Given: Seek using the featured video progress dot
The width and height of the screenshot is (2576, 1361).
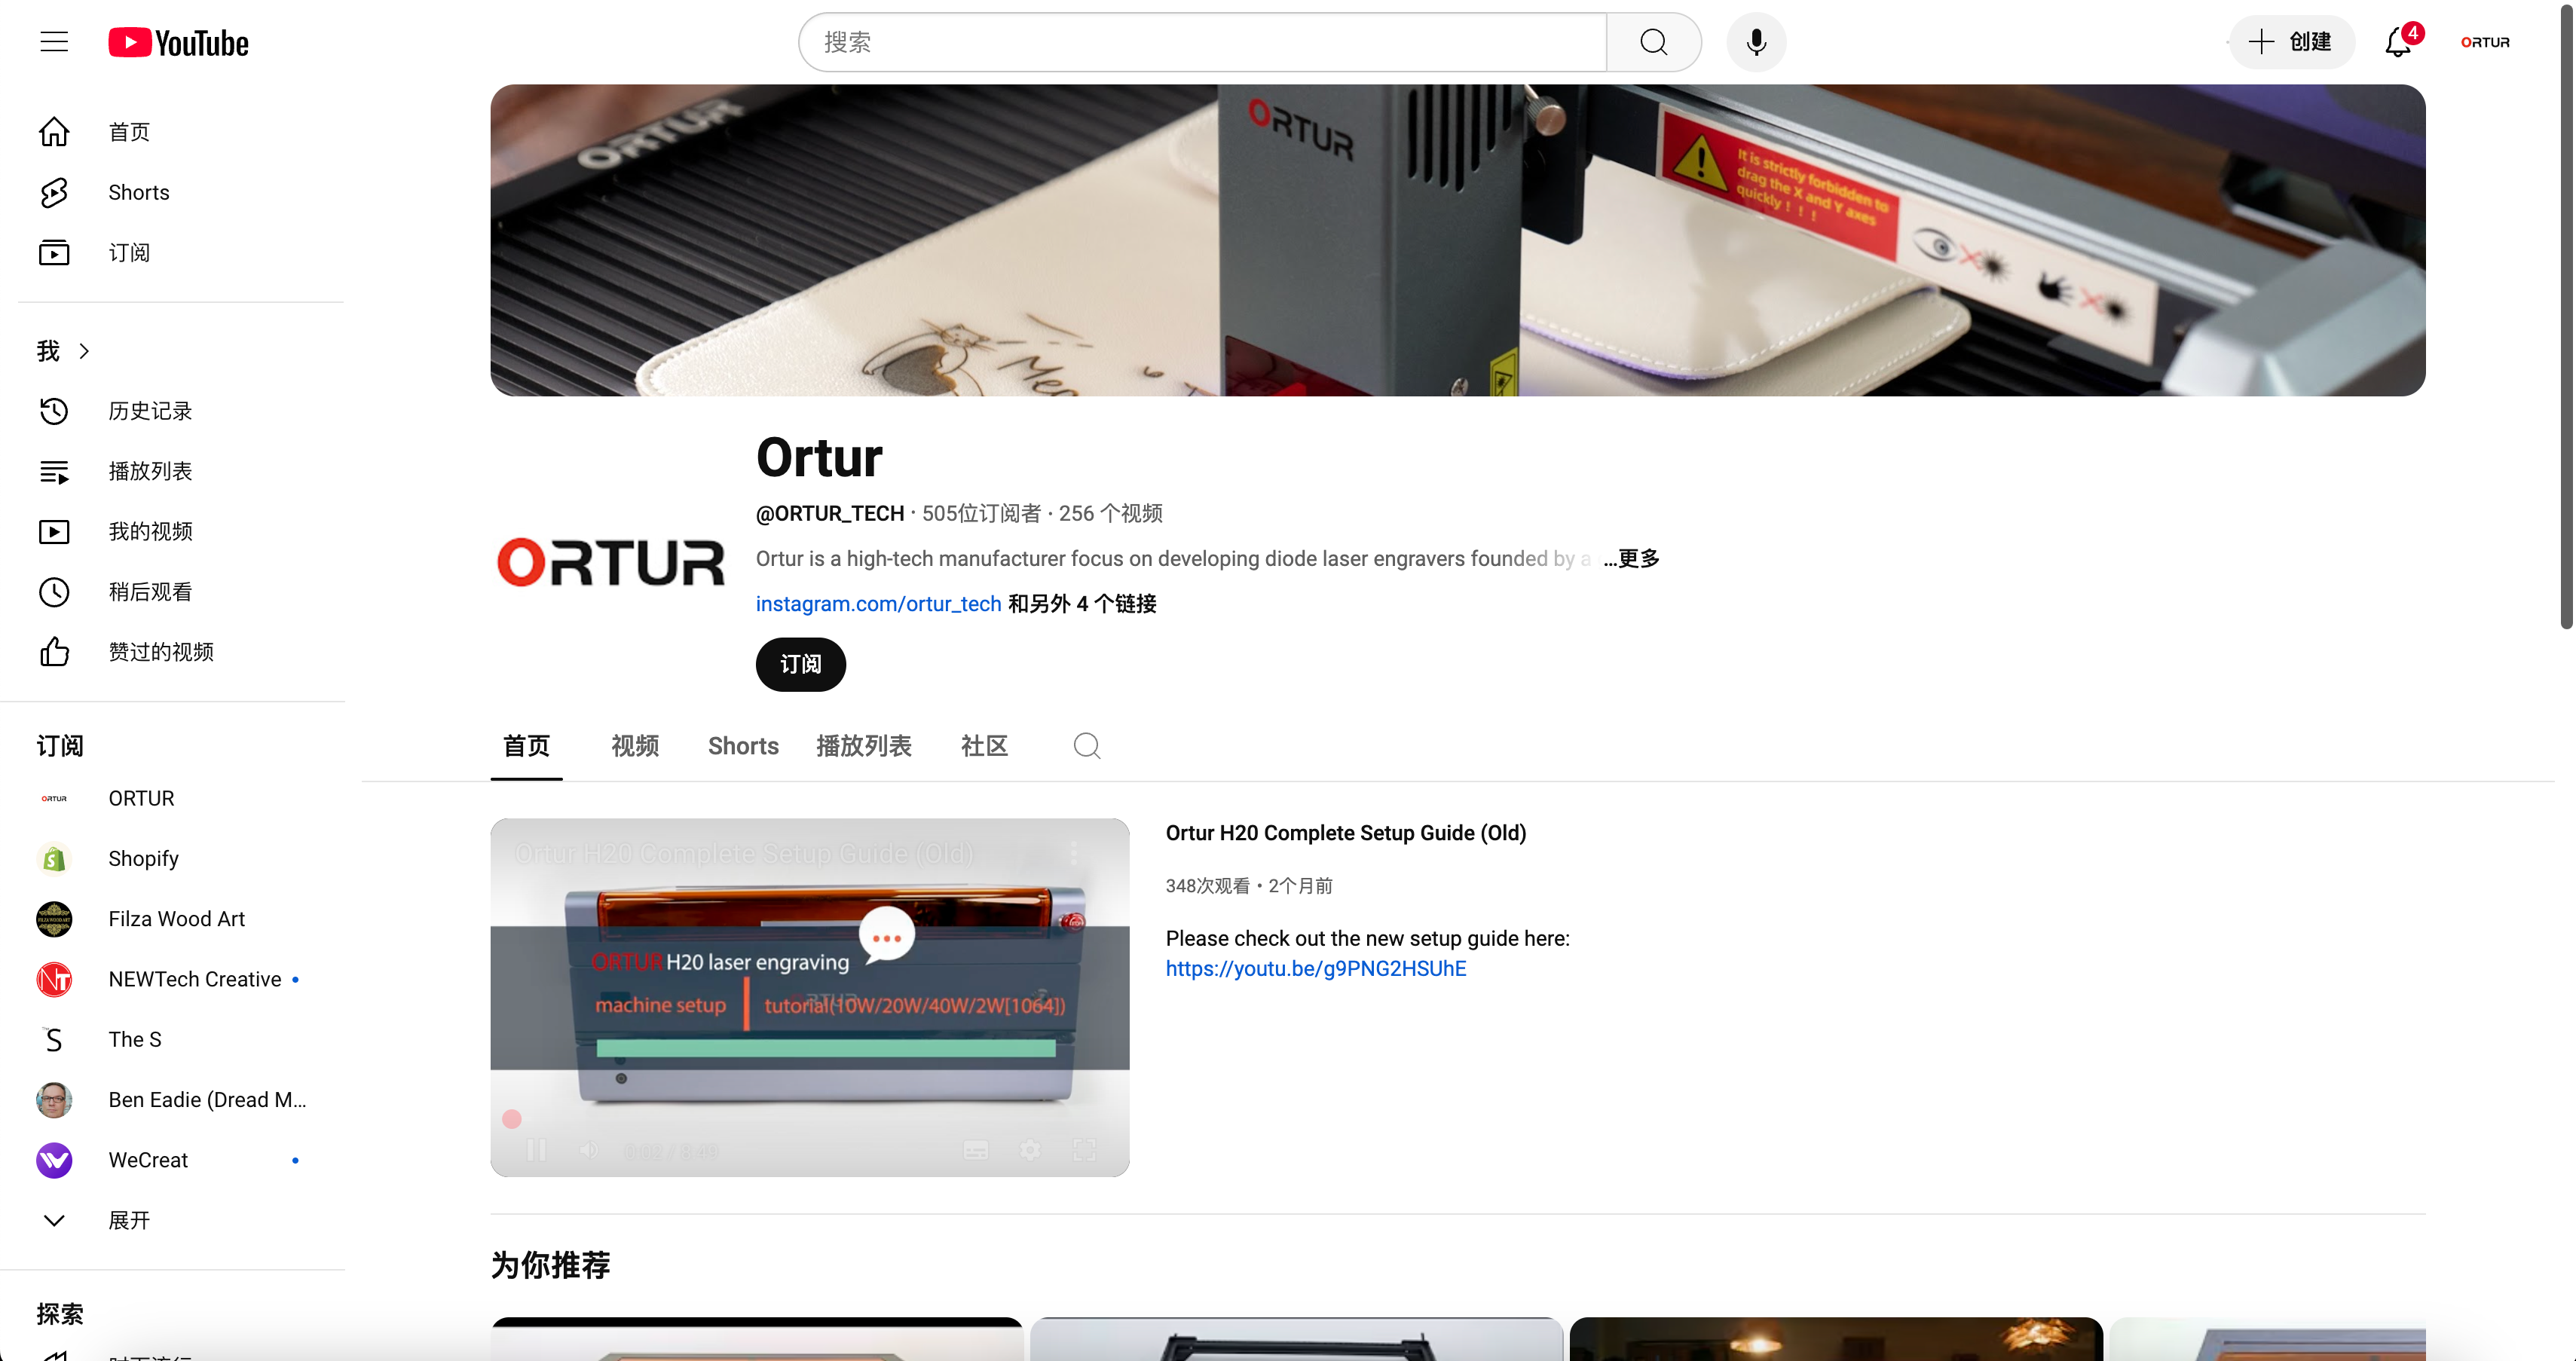Looking at the screenshot, I should point(512,1119).
